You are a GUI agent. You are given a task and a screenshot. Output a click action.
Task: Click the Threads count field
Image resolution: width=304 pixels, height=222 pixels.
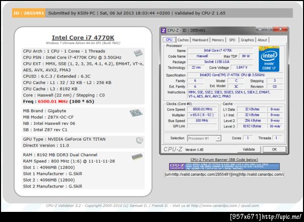(277, 138)
